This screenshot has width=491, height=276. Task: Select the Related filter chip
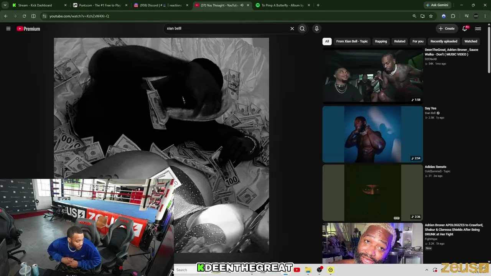[x=400, y=41]
